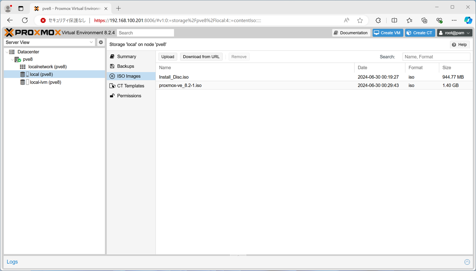Click the Upload button
Viewport: 476px width, 271px height.
coord(168,57)
